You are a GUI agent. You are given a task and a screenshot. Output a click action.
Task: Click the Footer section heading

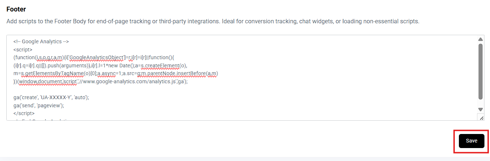[x=16, y=9]
